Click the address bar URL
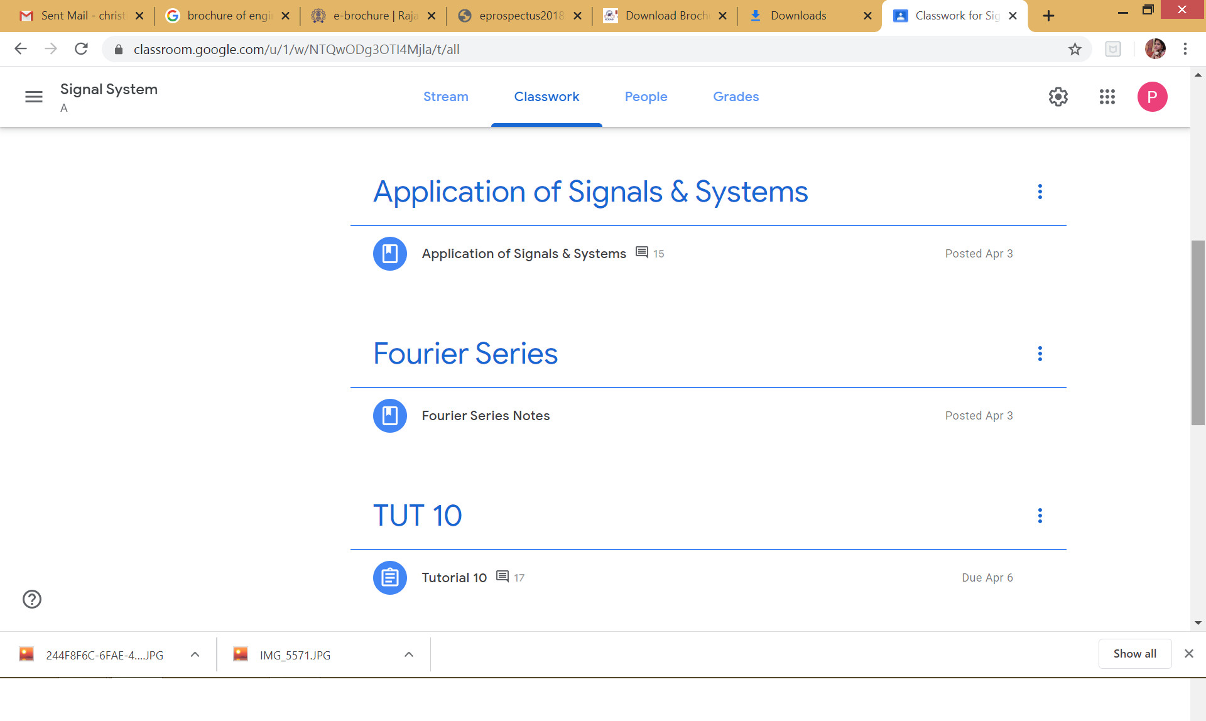This screenshot has width=1206, height=721. (x=296, y=50)
